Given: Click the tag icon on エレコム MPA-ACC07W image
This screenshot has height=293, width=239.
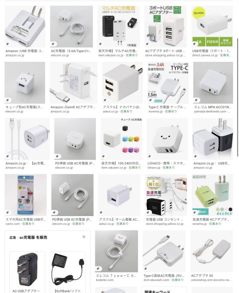Looking at the screenshot, I should point(196,100).
